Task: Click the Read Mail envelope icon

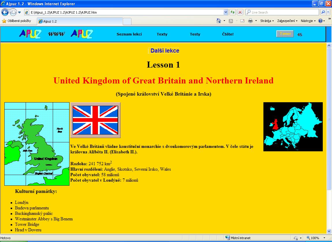Action: tap(242, 21)
